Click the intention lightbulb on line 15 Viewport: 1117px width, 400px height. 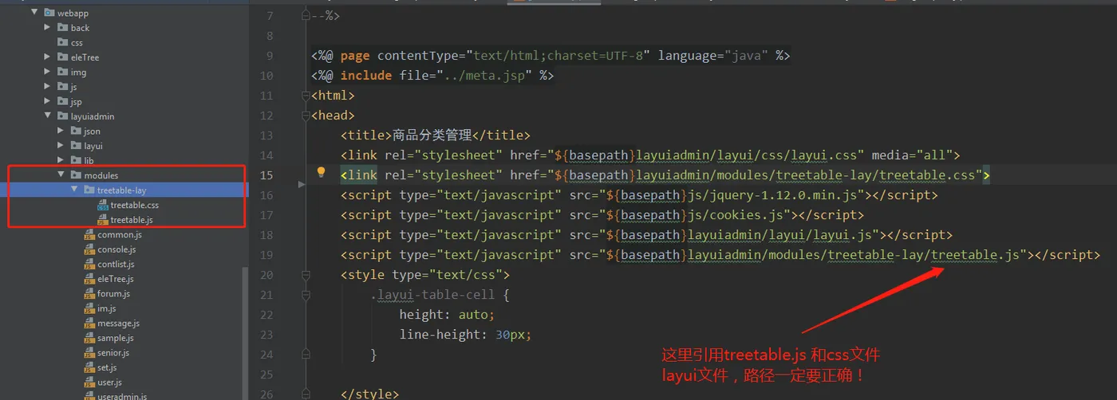coord(322,172)
